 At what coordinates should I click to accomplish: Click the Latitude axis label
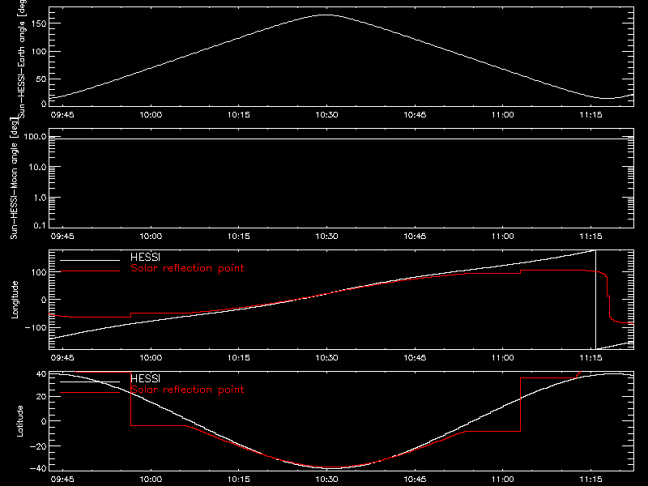coord(19,421)
